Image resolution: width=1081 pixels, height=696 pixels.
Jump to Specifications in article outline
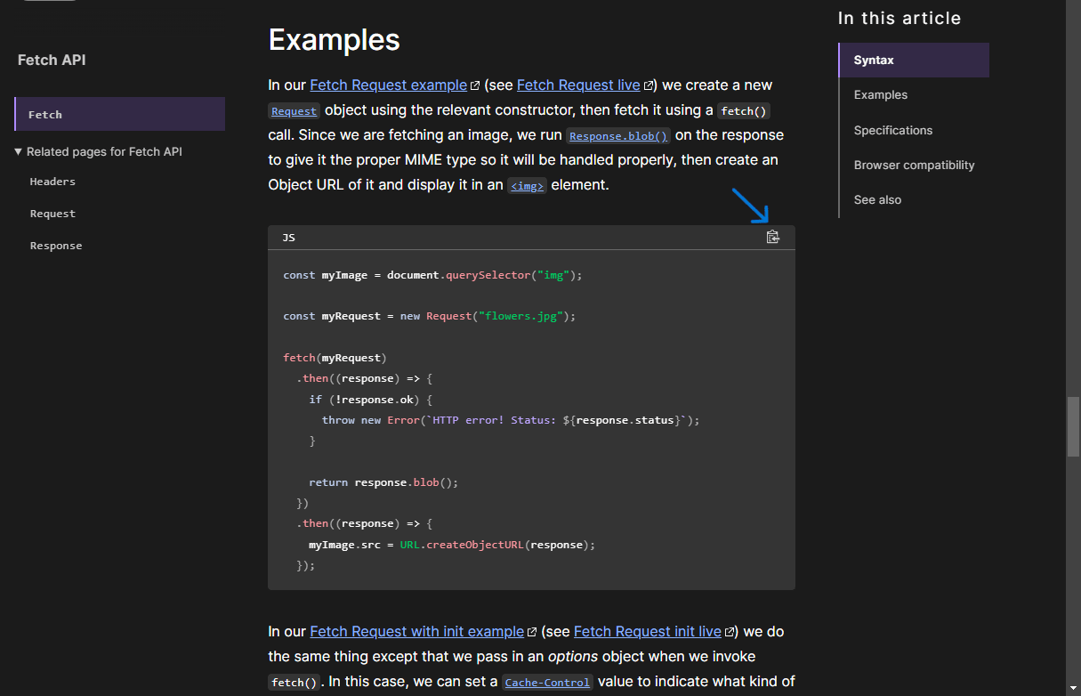pos(893,130)
